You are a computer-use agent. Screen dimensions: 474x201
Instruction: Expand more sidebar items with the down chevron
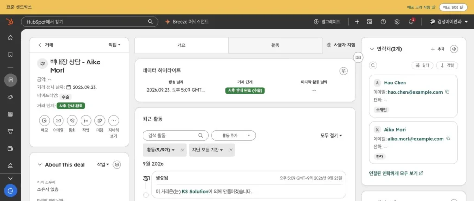(x=10, y=178)
